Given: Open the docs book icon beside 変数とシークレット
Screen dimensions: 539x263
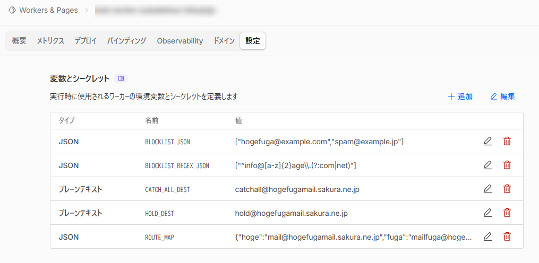Looking at the screenshot, I should [x=121, y=78].
